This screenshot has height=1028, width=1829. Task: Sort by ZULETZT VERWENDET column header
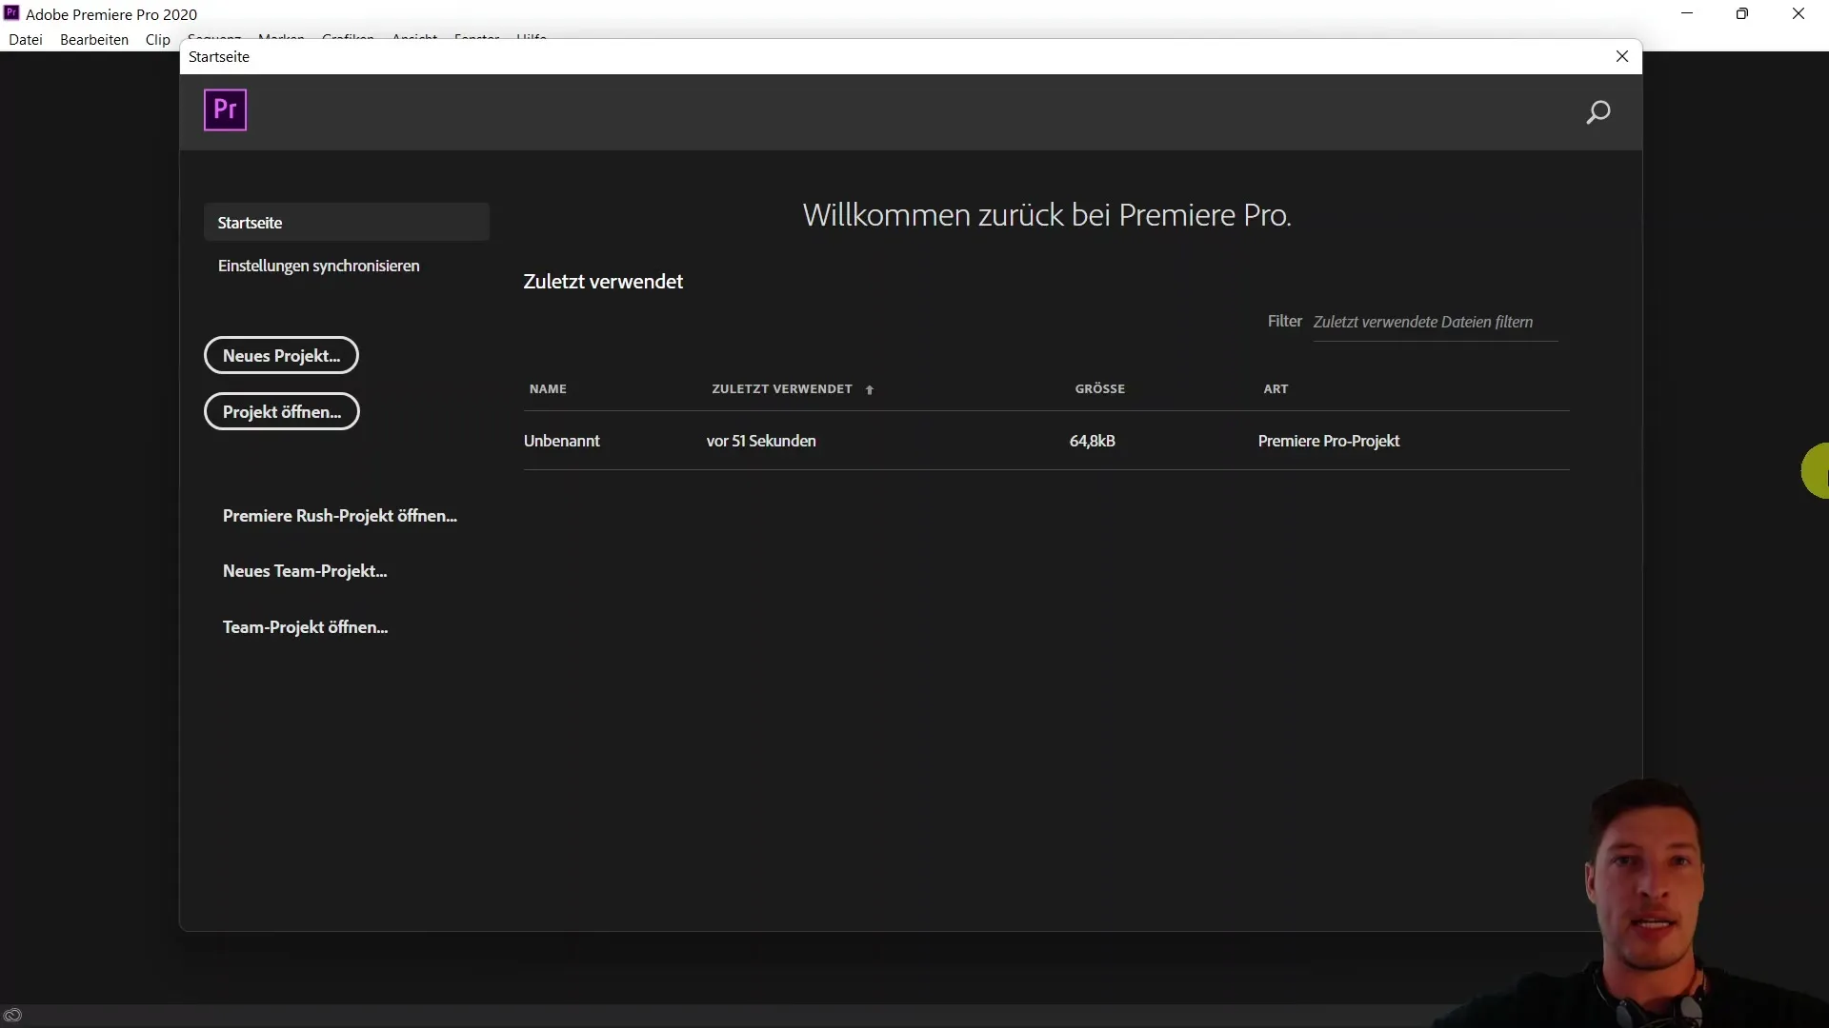[x=782, y=388]
